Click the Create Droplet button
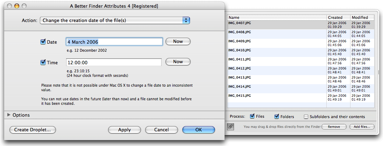The image size is (383, 146). tap(33, 130)
